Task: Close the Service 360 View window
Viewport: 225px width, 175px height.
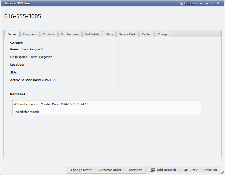Action: pyautogui.click(x=218, y=3)
